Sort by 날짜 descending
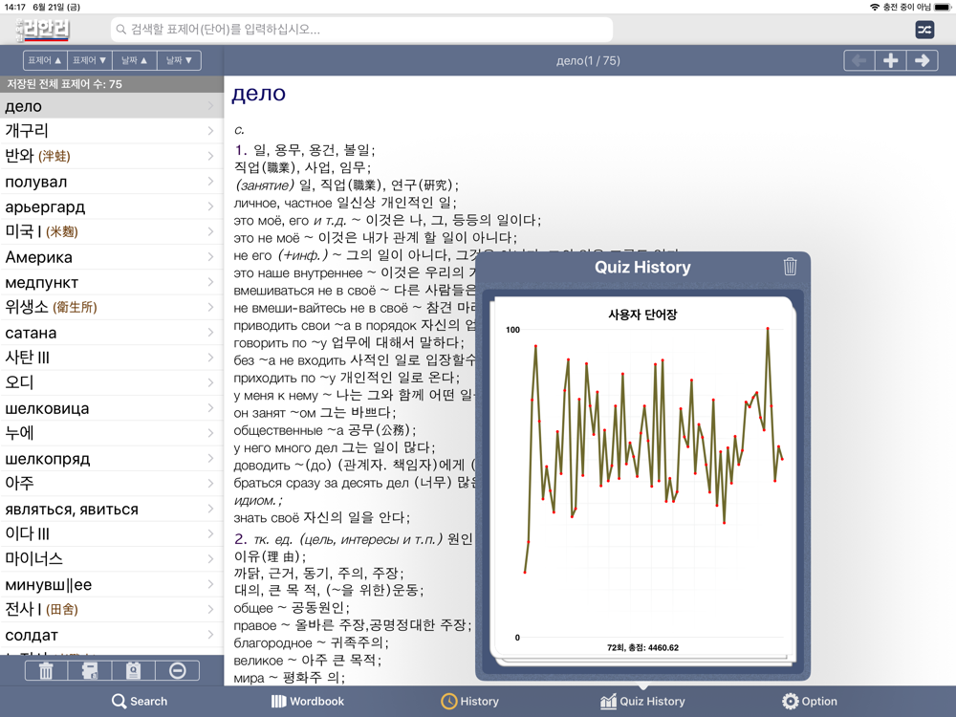The image size is (956, 717). click(x=179, y=60)
